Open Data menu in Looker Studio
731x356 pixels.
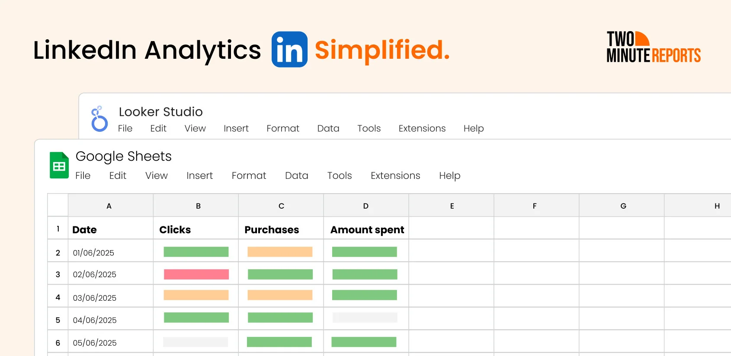328,128
